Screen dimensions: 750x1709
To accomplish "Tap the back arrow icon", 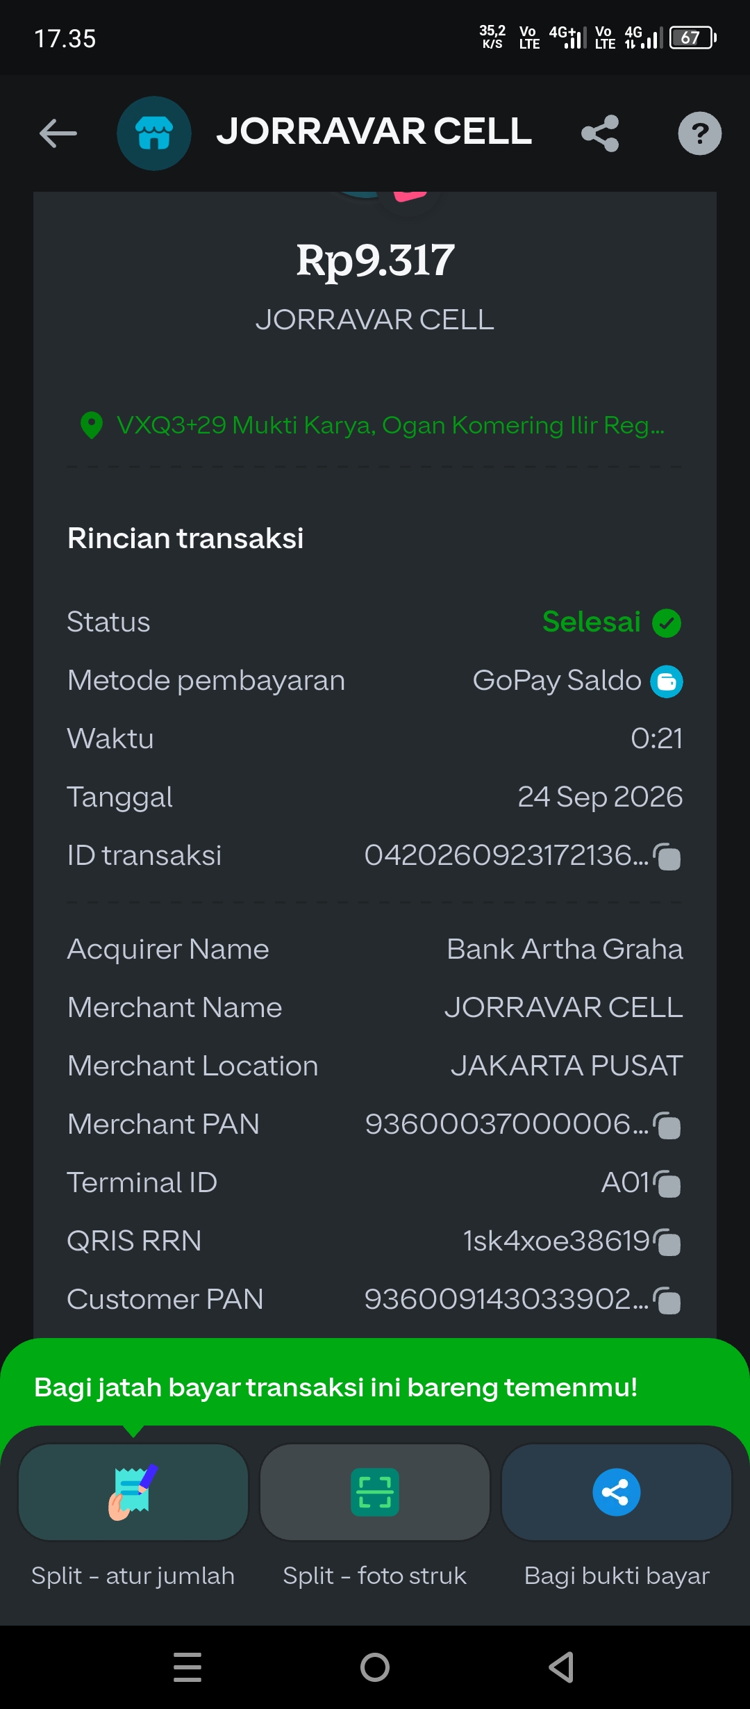I will pos(58,133).
